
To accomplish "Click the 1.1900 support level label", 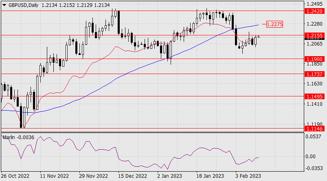I will (x=314, y=59).
